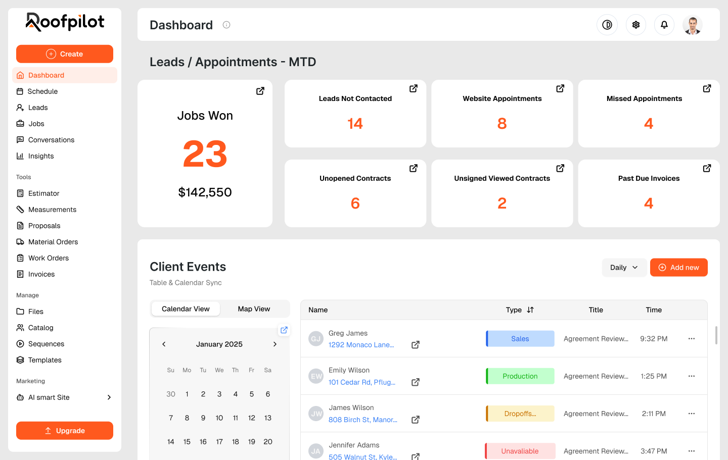Click the events table scrollbar thumb

tap(716, 335)
